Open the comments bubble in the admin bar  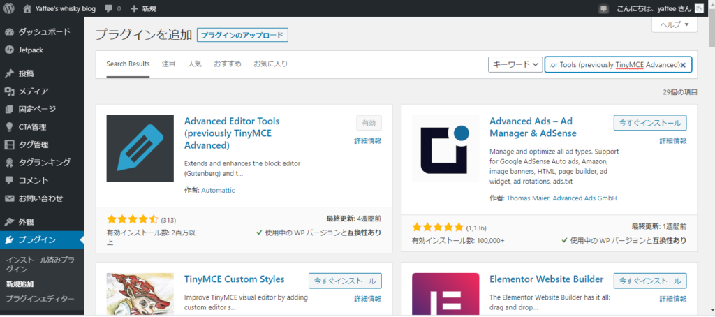112,8
